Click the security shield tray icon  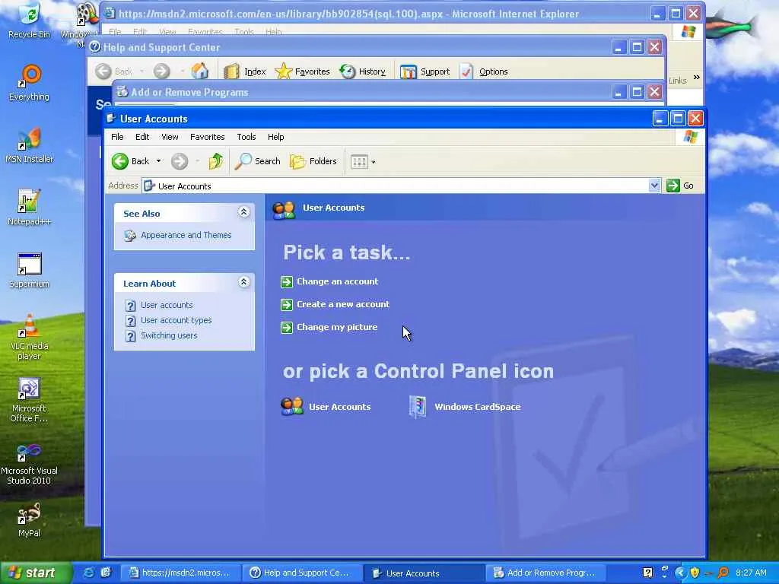(695, 573)
